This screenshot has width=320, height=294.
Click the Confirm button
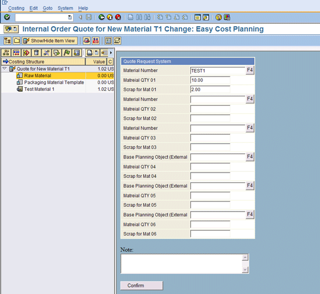(x=141, y=285)
